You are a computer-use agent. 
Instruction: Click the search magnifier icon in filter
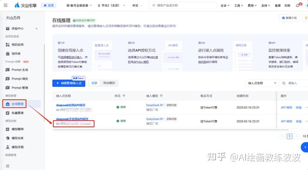click(284, 83)
